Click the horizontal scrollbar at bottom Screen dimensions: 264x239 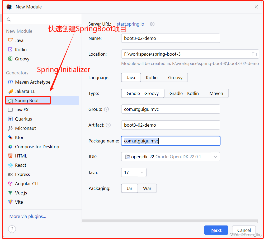[x=170, y=221]
